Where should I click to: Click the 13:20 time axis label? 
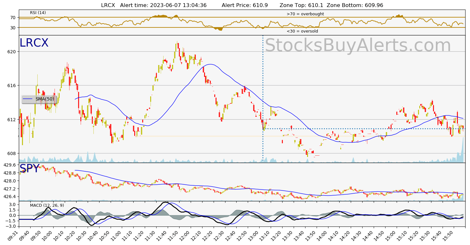pyautogui.click(x=277, y=236)
